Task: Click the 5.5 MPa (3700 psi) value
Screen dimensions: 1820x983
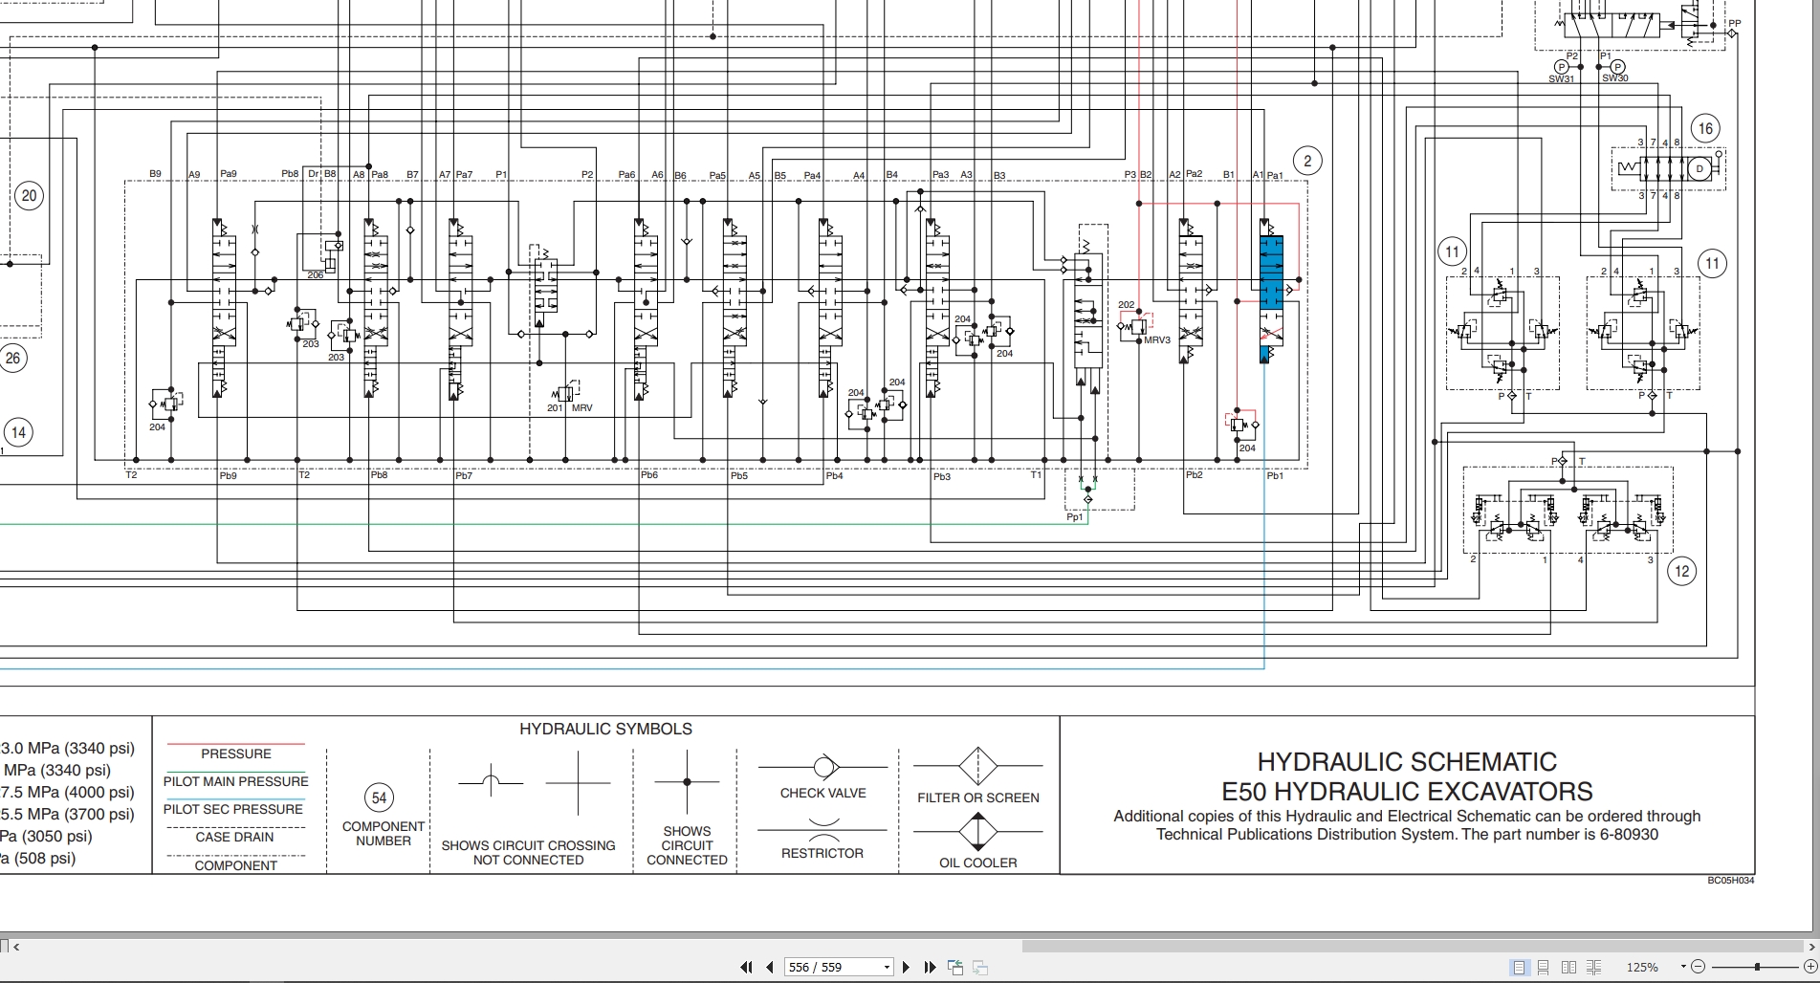Action: coord(67,815)
